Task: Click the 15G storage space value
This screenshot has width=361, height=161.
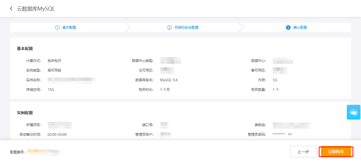Action: click(x=51, y=90)
